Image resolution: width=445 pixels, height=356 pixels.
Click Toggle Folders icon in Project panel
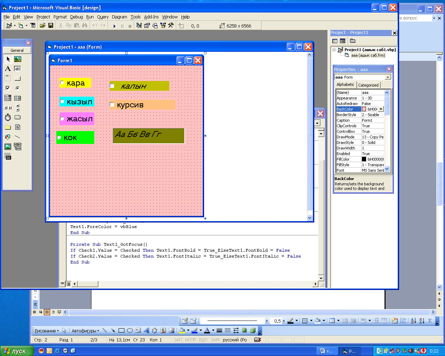tap(353, 41)
